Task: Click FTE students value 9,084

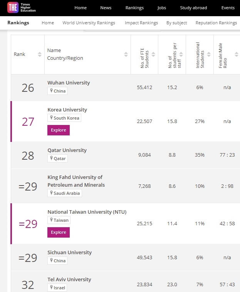Action: click(144, 155)
